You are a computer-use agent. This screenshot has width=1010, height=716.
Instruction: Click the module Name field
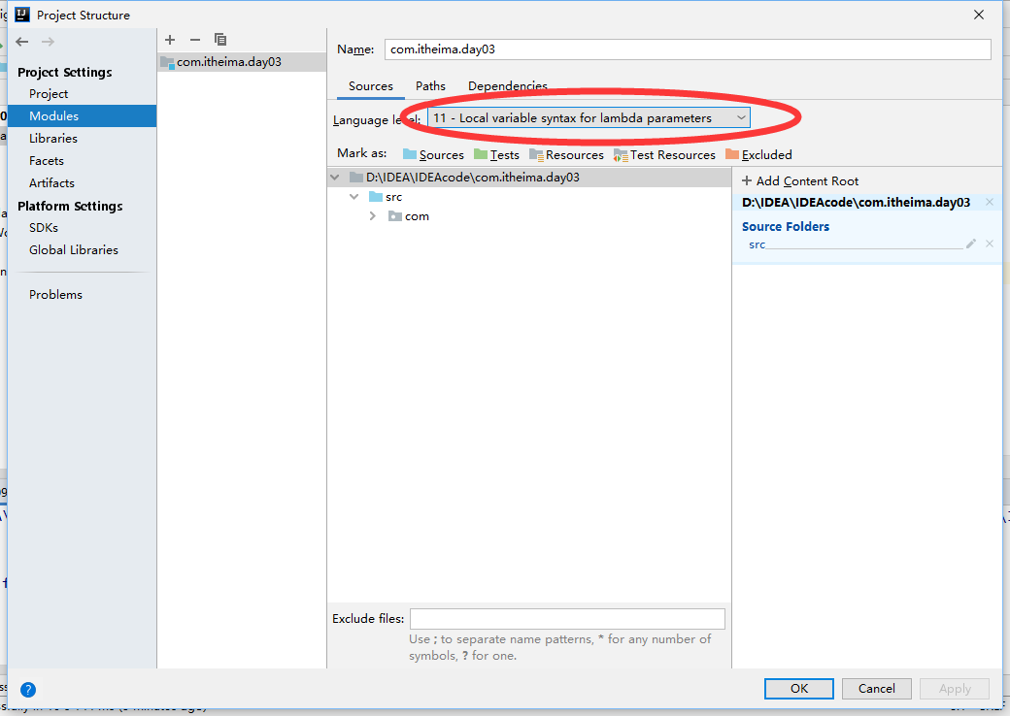tap(688, 49)
